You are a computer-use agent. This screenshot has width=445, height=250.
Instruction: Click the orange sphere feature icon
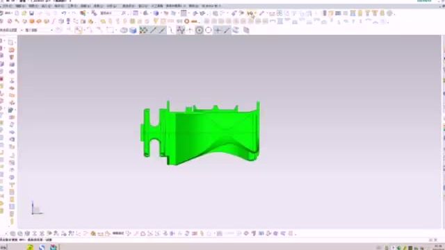32,22
